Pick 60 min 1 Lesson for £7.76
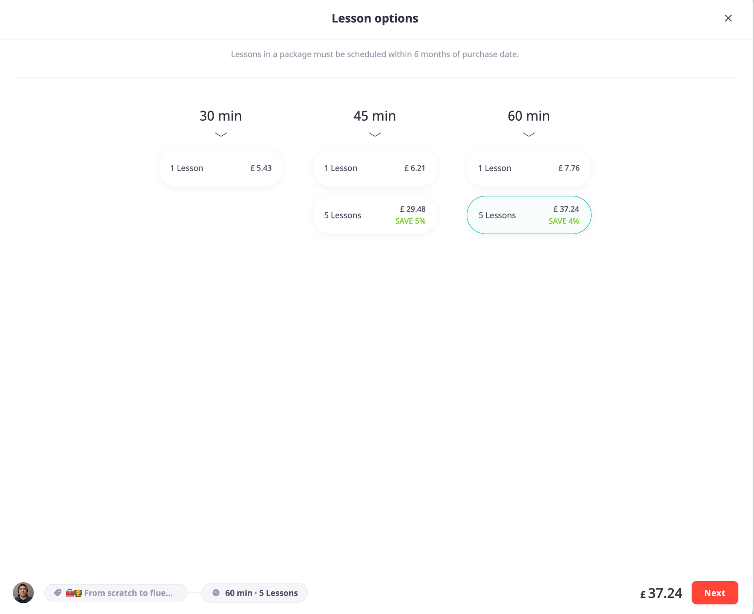This screenshot has width=754, height=614. tap(529, 168)
